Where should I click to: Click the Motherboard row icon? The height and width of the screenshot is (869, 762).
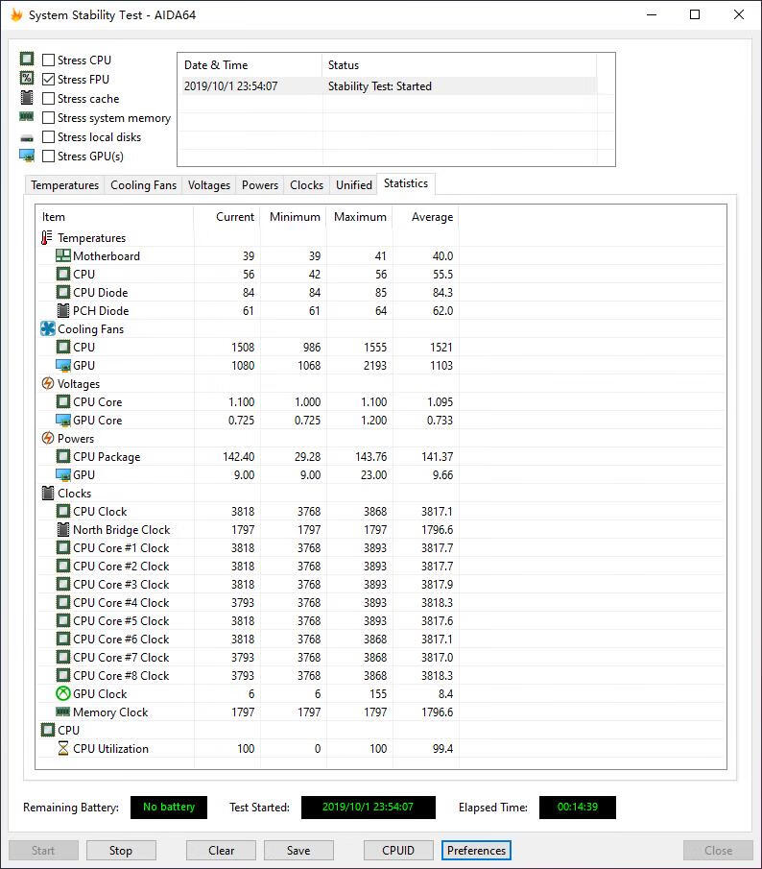[63, 256]
